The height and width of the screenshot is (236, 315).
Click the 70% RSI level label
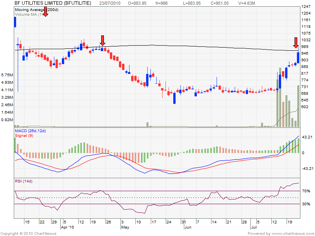tap(306, 191)
